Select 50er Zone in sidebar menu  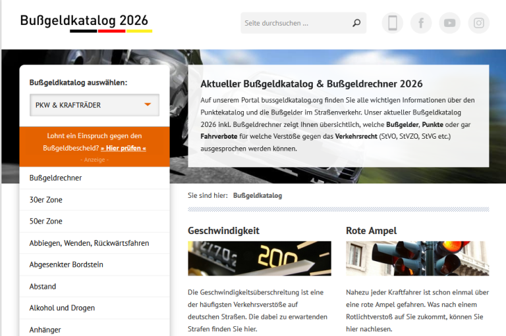pos(46,221)
